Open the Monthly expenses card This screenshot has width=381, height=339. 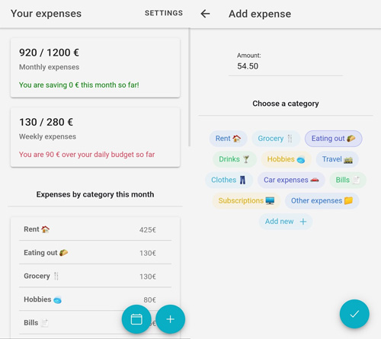point(95,68)
